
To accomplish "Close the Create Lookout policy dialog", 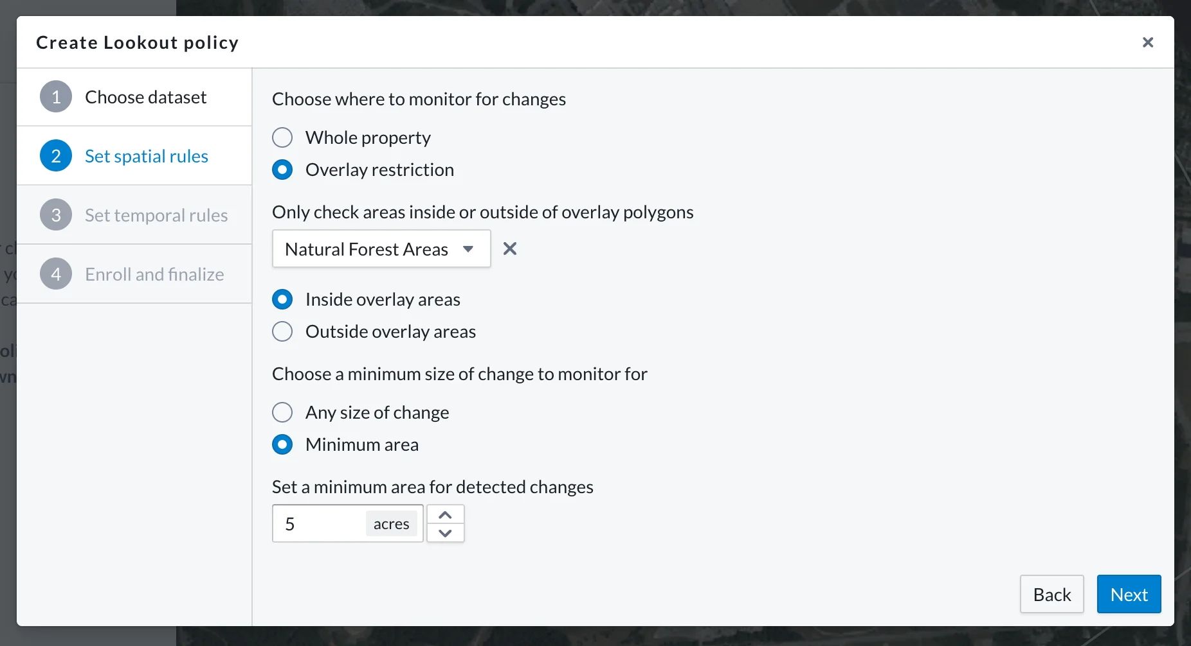I will point(1147,42).
